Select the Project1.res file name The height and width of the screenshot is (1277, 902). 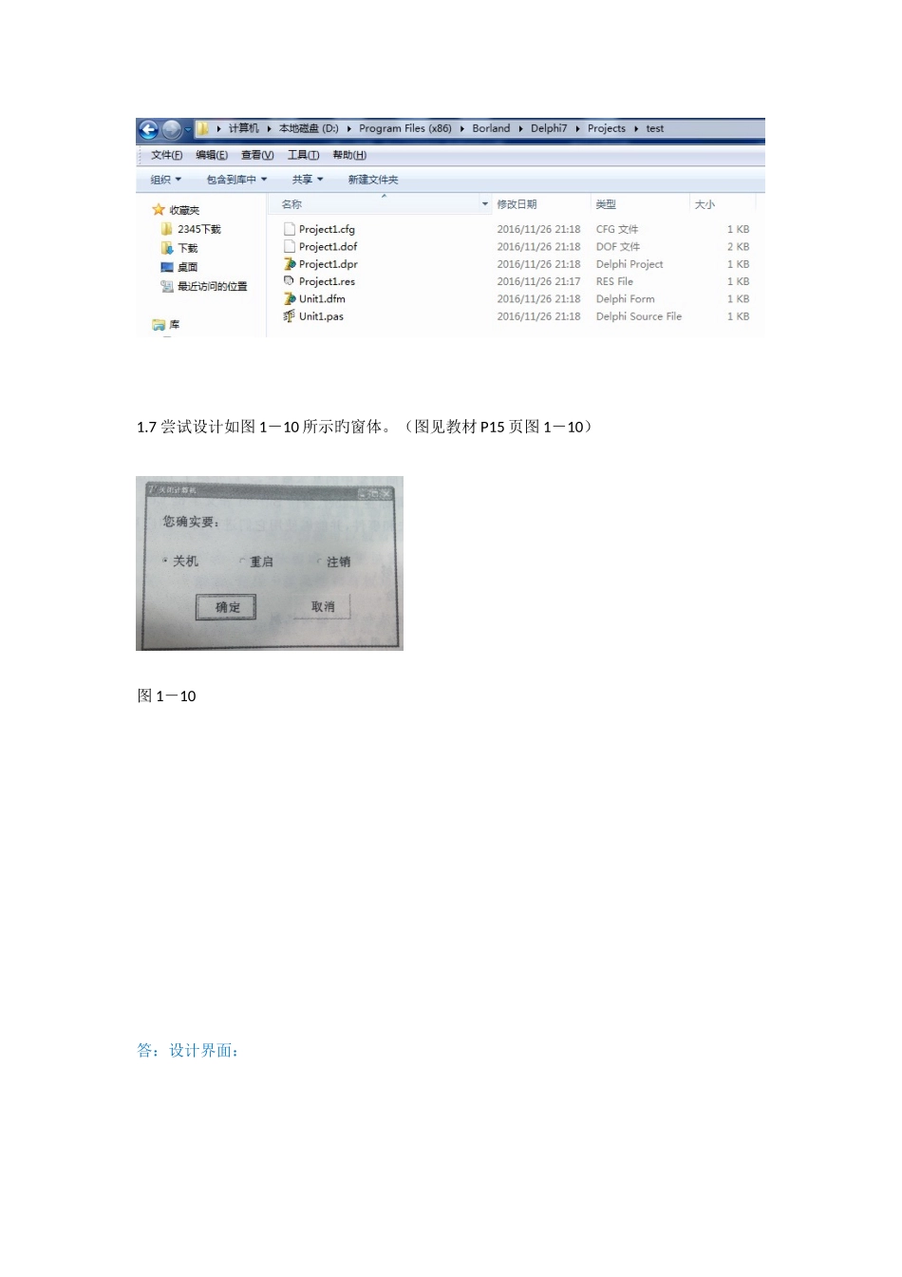click(x=327, y=281)
